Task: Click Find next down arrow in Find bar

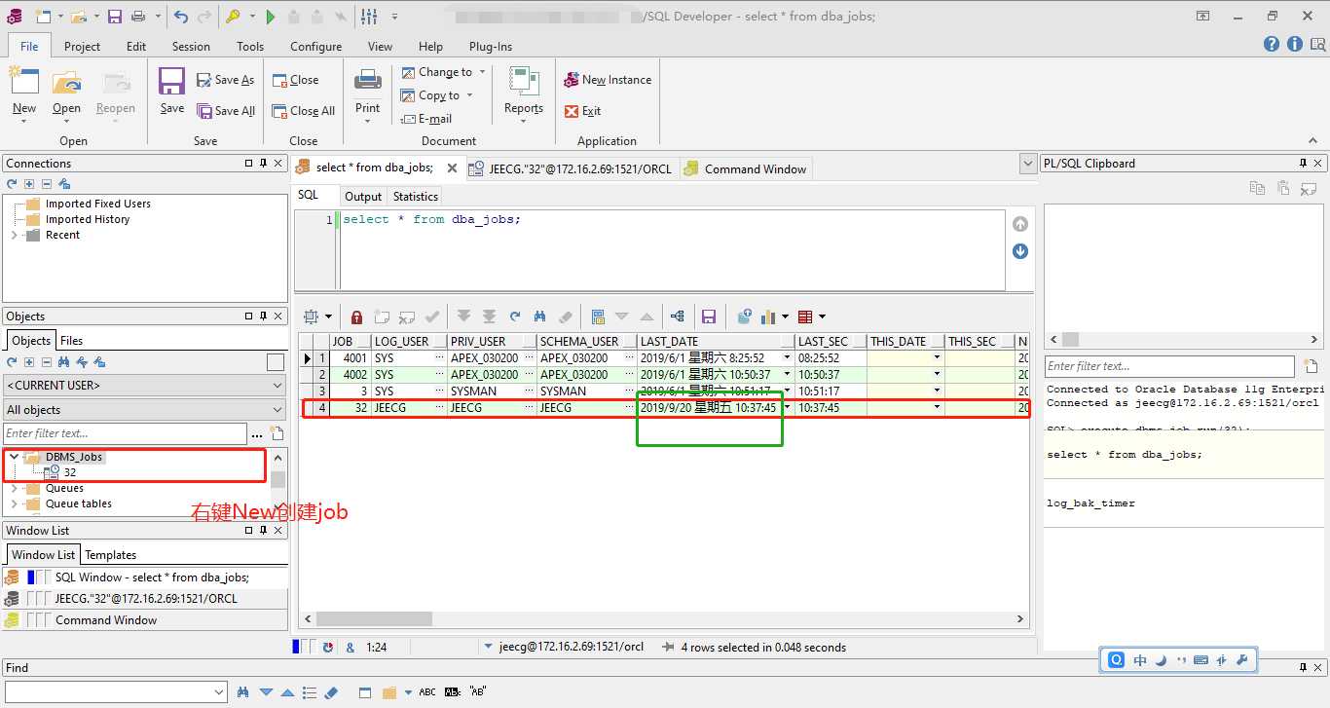Action: point(266,692)
